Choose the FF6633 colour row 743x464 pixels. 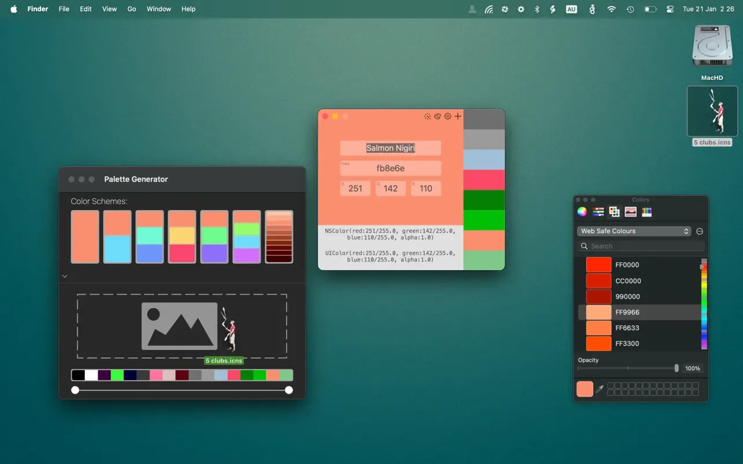[639, 328]
